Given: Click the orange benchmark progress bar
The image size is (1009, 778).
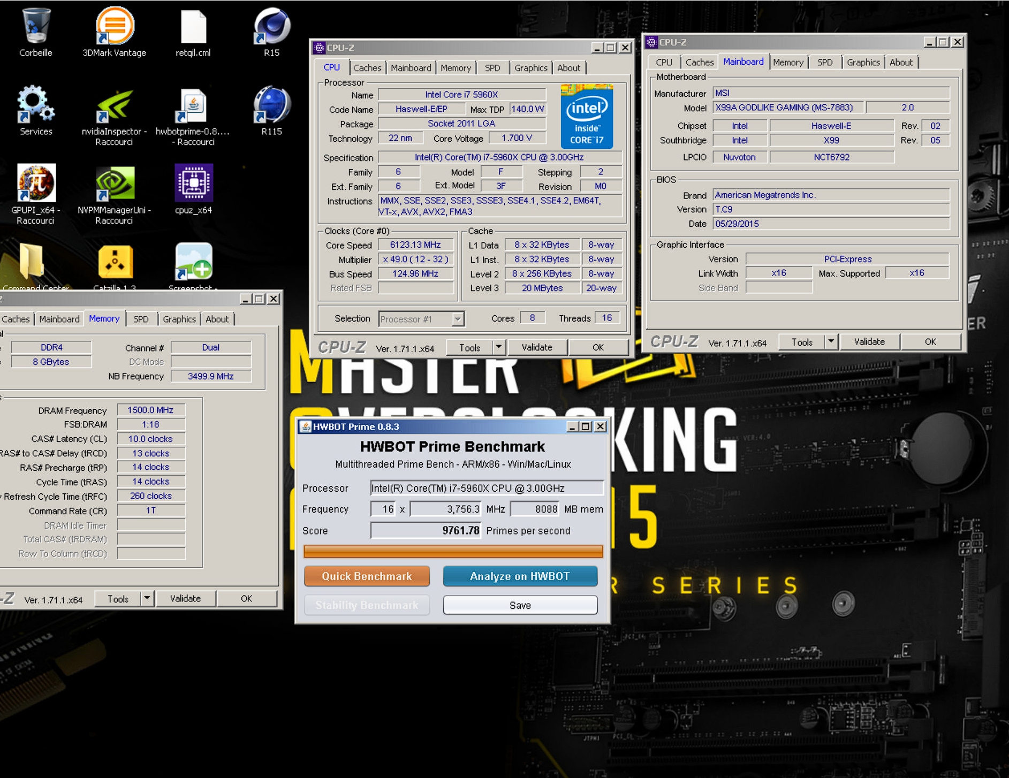Looking at the screenshot, I should 453,552.
